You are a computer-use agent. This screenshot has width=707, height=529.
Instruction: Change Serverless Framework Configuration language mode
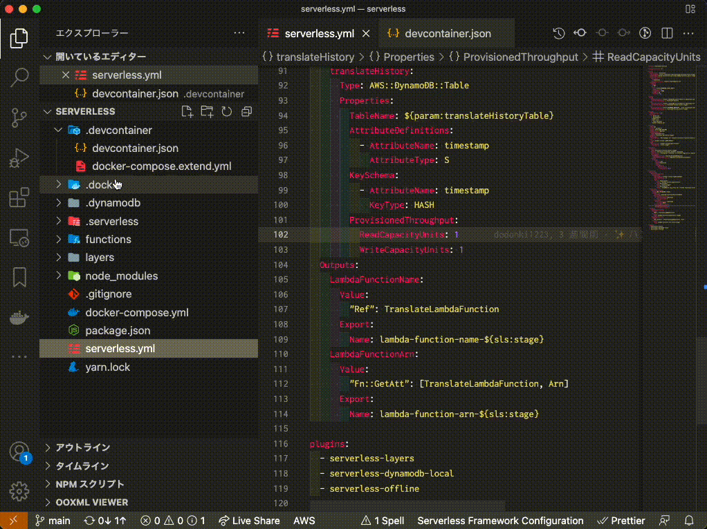click(x=500, y=521)
